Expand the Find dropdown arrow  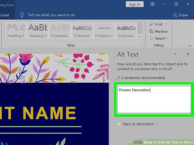coord(166,24)
